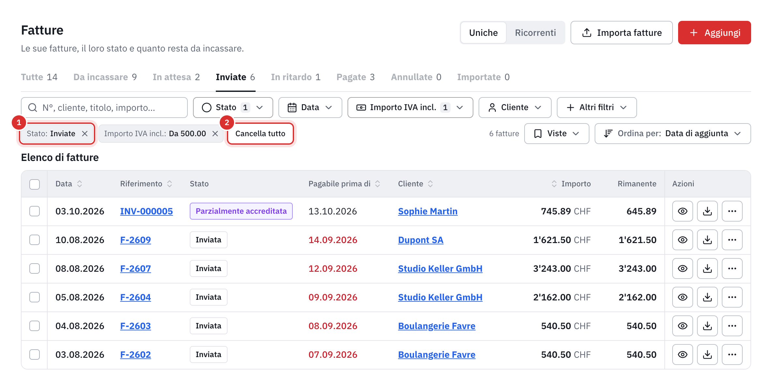Image resolution: width=772 pixels, height=391 pixels.
Task: Download invoice F-2603
Action: [707, 326]
